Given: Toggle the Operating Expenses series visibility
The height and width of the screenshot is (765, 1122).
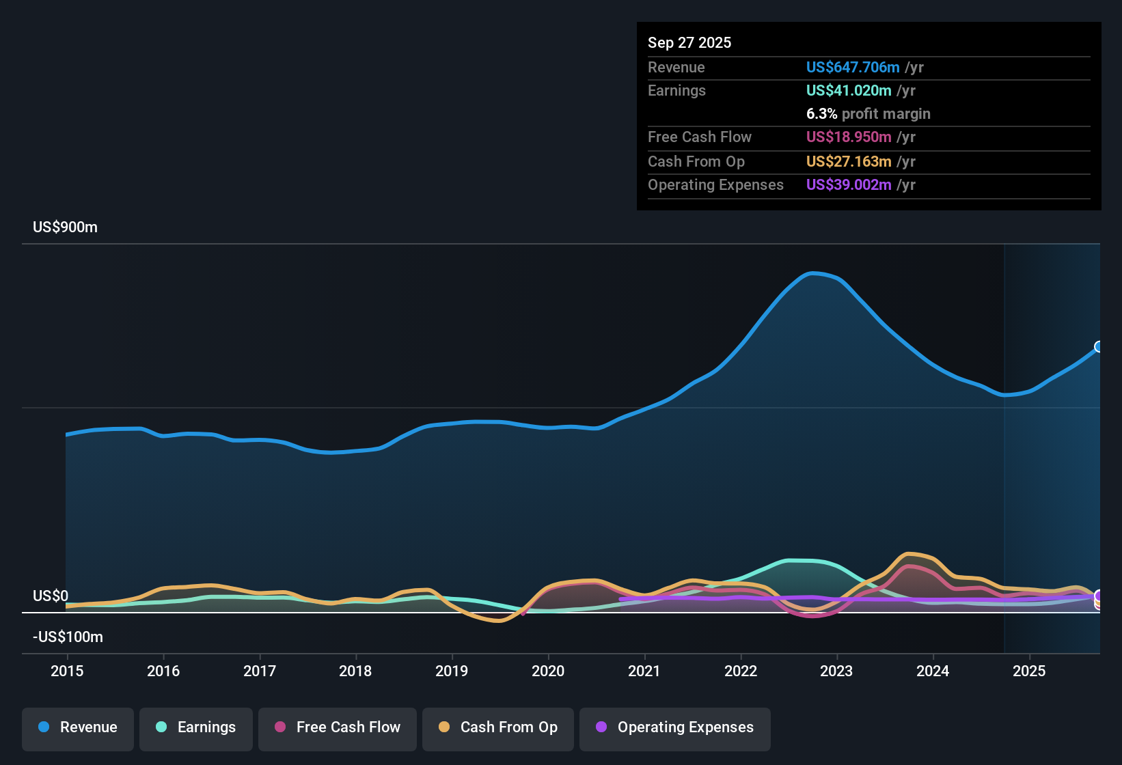Looking at the screenshot, I should 674,727.
